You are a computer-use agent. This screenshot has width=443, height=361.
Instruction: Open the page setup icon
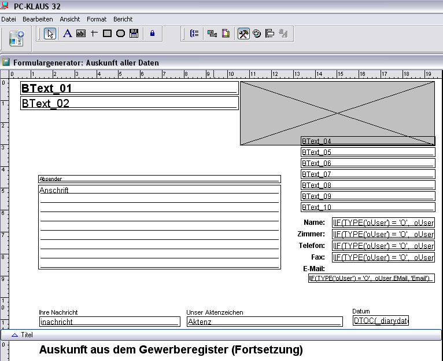(x=226, y=34)
